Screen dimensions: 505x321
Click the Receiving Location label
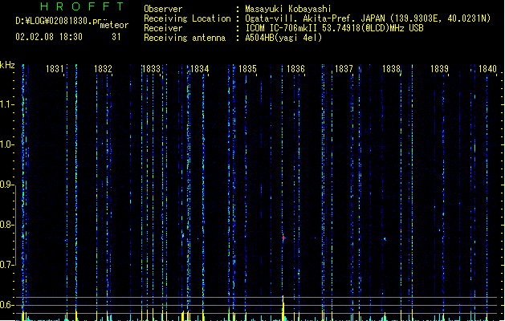187,18
